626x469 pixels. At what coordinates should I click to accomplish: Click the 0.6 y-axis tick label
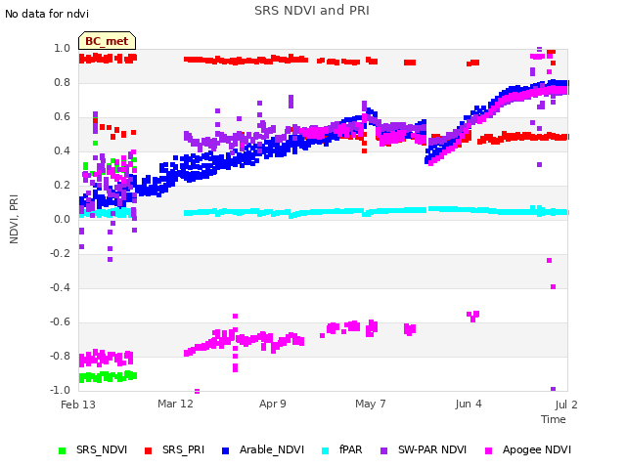(x=62, y=117)
